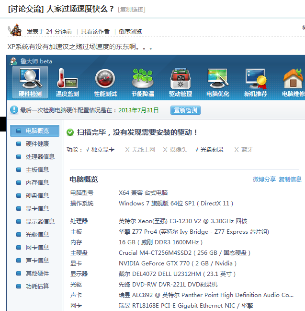Open the 硬件检测 hardware detection tool
The width and height of the screenshot is (305, 311).
(30, 82)
